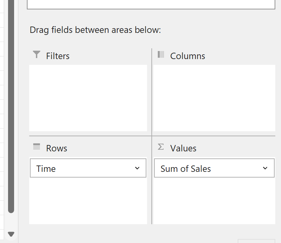Select the Sum of Sales value field
Image resolution: width=281 pixels, height=243 pixels.
tap(214, 168)
